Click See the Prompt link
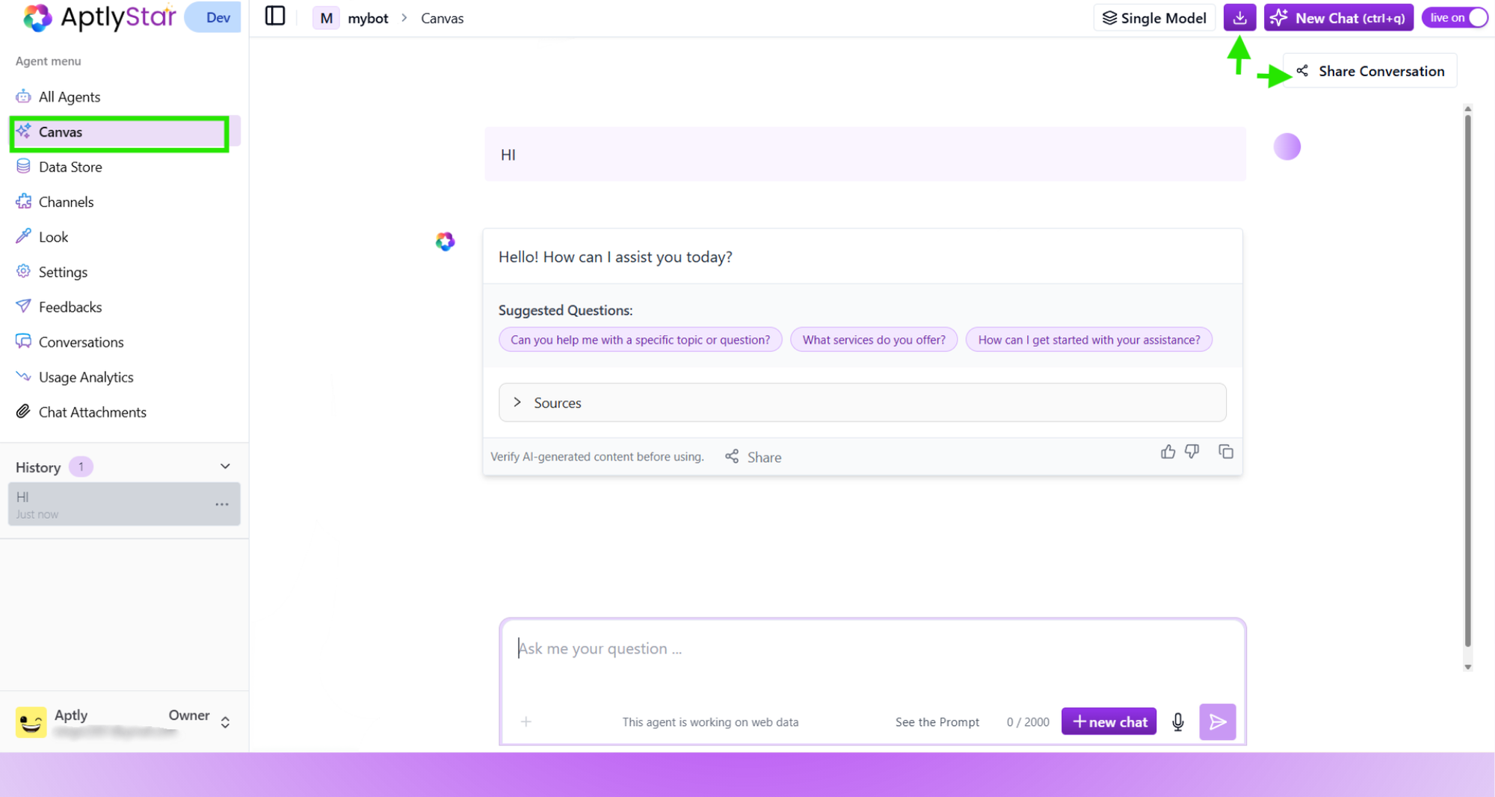The image size is (1495, 797). (x=937, y=722)
